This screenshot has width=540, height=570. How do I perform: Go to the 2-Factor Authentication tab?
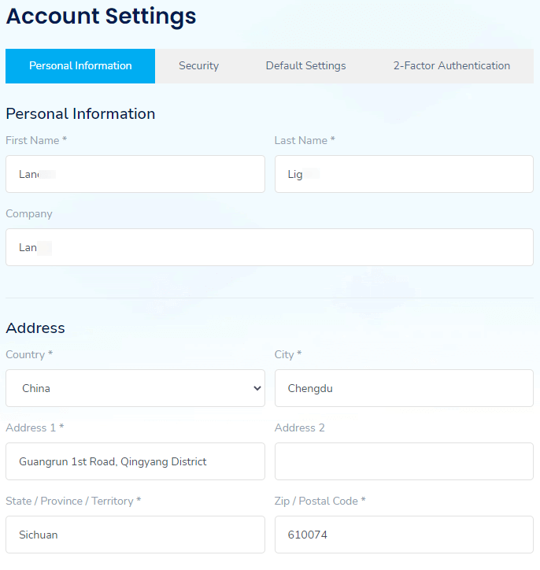[x=451, y=66]
